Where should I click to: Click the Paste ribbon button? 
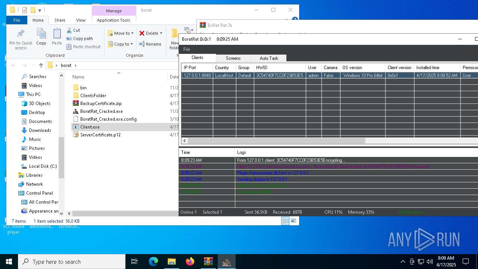[57, 37]
